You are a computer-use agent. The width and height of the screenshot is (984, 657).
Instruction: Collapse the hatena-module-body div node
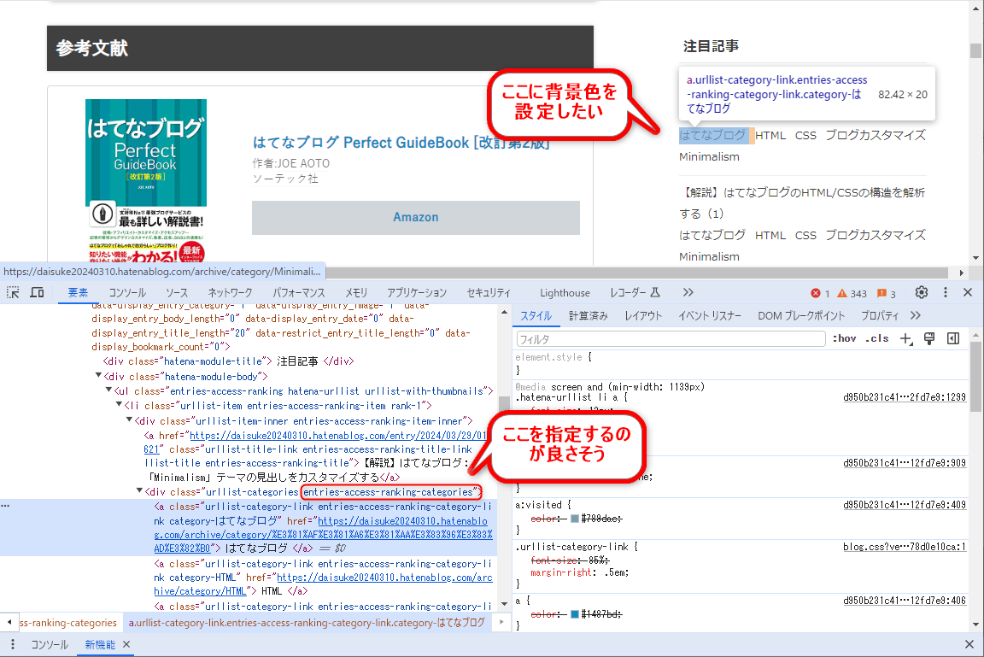click(x=98, y=376)
